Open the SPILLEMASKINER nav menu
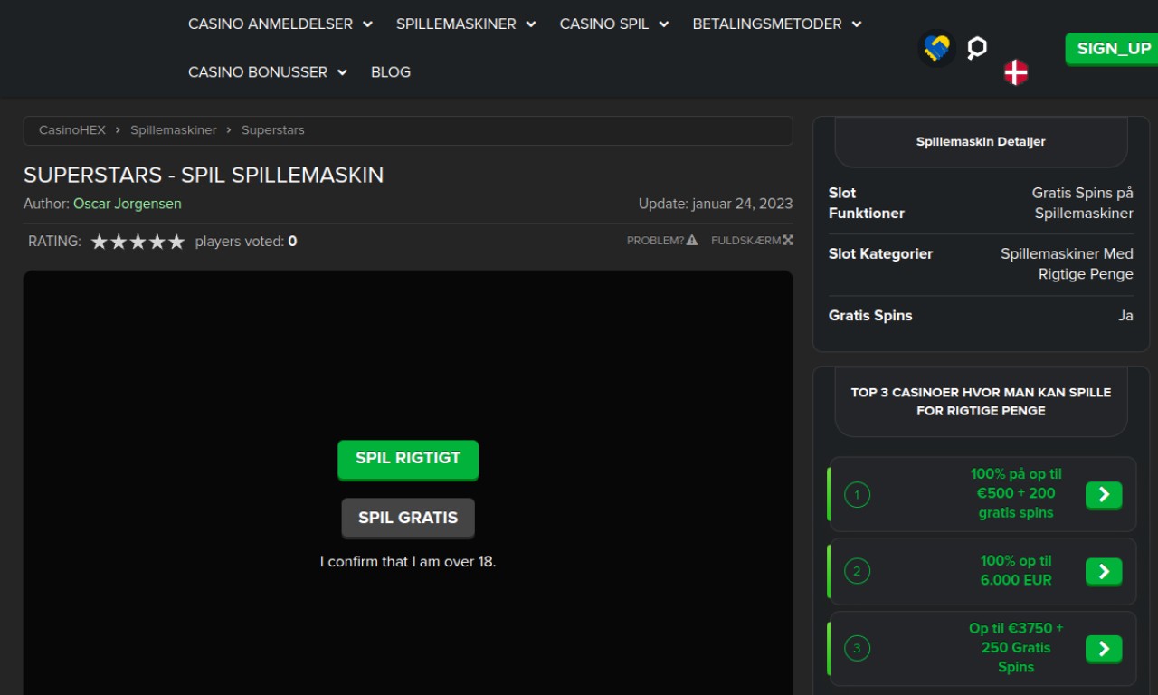Viewport: 1158px width, 695px height. [456, 24]
